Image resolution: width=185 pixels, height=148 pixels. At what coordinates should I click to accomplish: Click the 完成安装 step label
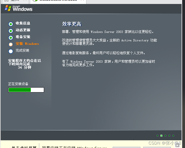(22, 50)
